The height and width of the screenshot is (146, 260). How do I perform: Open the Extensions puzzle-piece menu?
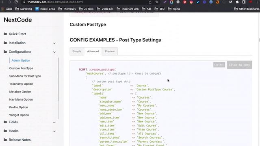237,2
